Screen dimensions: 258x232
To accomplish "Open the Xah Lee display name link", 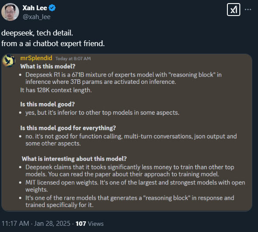I will [35, 8].
